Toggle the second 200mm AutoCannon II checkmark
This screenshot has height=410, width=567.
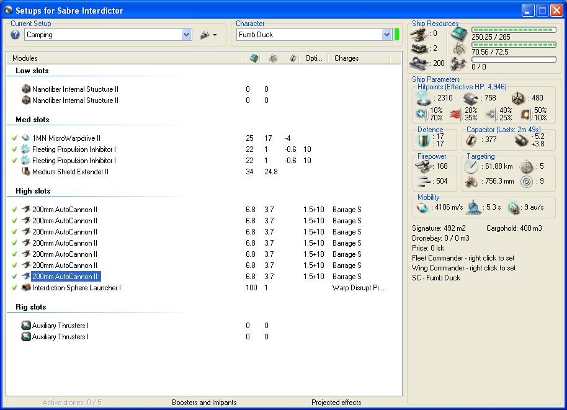pos(14,220)
